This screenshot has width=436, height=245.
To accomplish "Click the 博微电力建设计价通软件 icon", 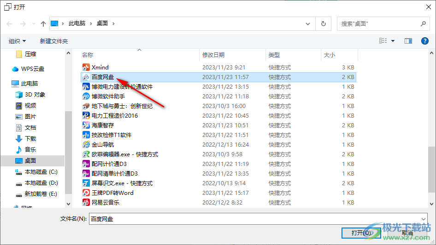I will pos(86,86).
